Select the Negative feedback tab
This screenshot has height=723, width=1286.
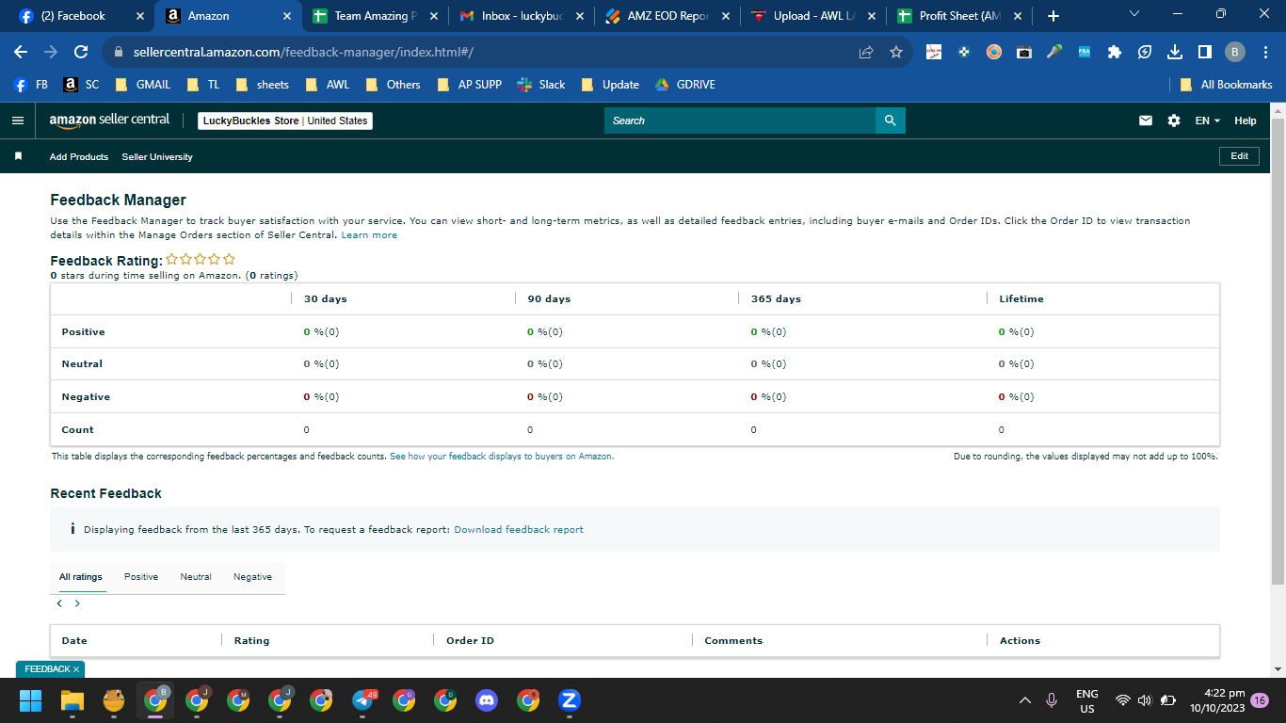252,577
